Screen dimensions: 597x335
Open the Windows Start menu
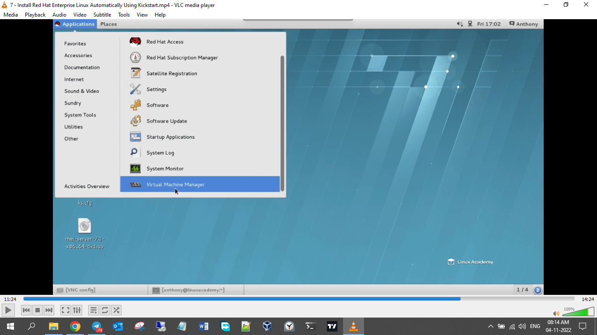point(10,326)
